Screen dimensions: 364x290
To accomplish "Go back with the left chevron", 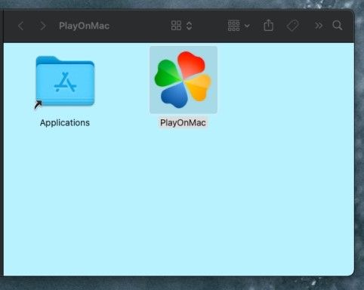I will (x=21, y=26).
